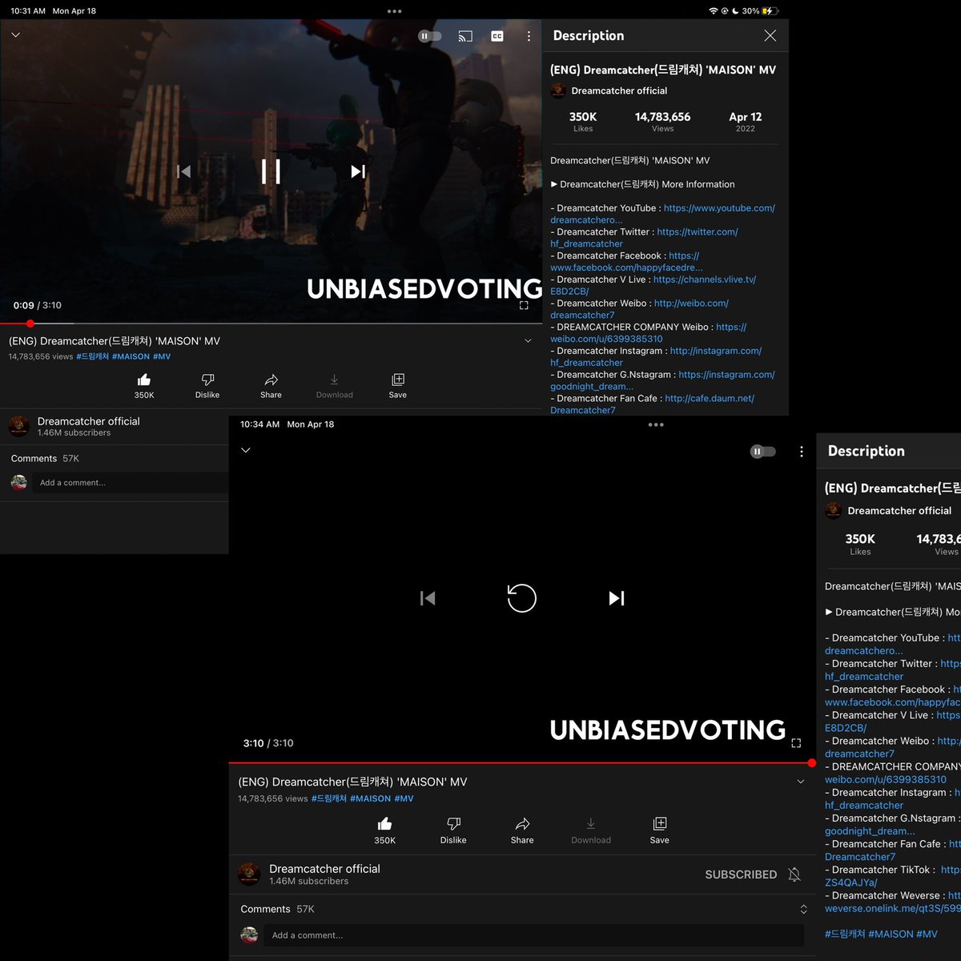Open Weverse onelink link in bottom description
961x961 pixels.
coord(892,908)
